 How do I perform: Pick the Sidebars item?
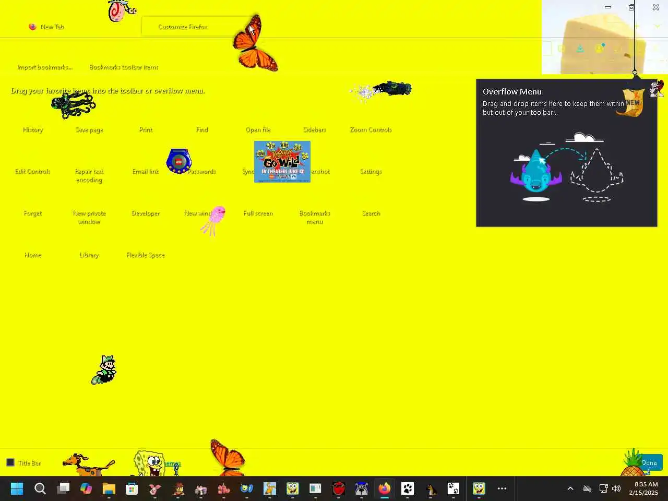(315, 130)
